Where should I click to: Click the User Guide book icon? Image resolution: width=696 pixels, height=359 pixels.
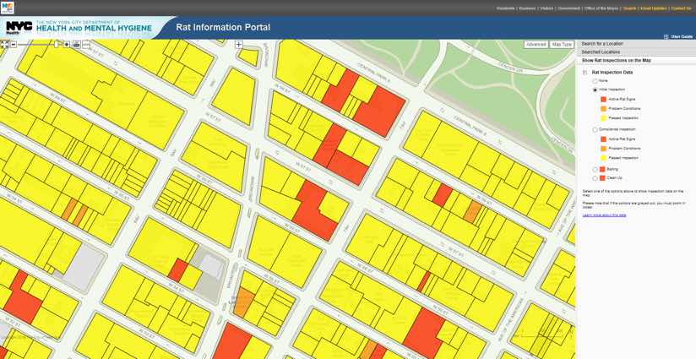666,37
